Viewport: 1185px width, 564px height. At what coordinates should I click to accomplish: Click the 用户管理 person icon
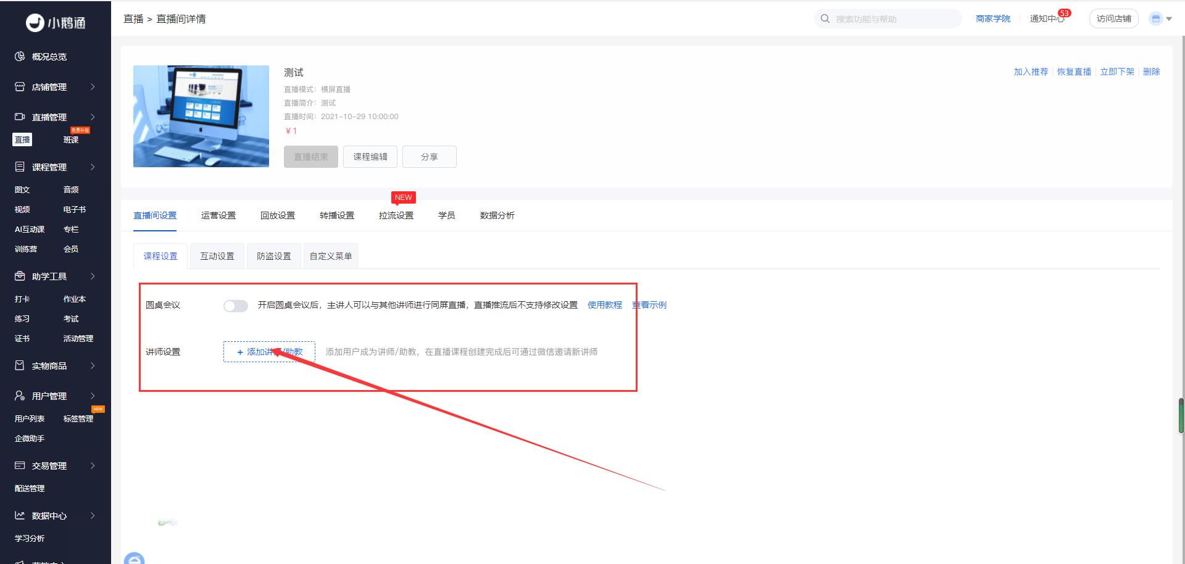coord(20,396)
